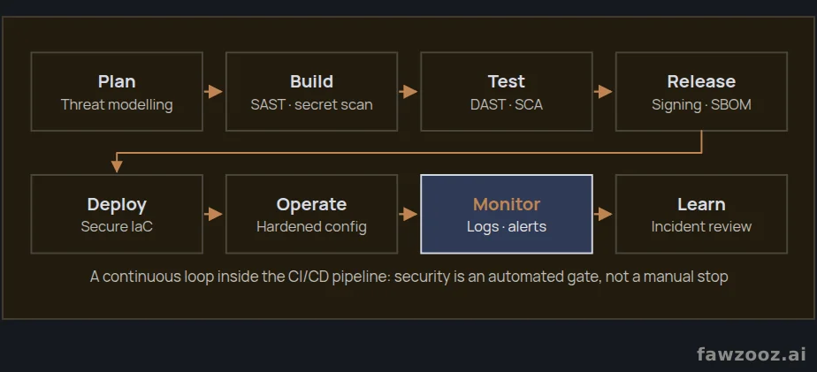Click the 'DAST · SCA' text
The image size is (817, 372).
coord(507,105)
